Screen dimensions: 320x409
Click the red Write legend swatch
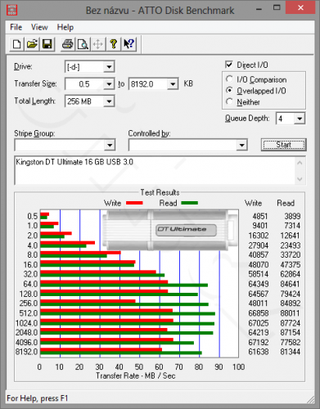coord(134,203)
